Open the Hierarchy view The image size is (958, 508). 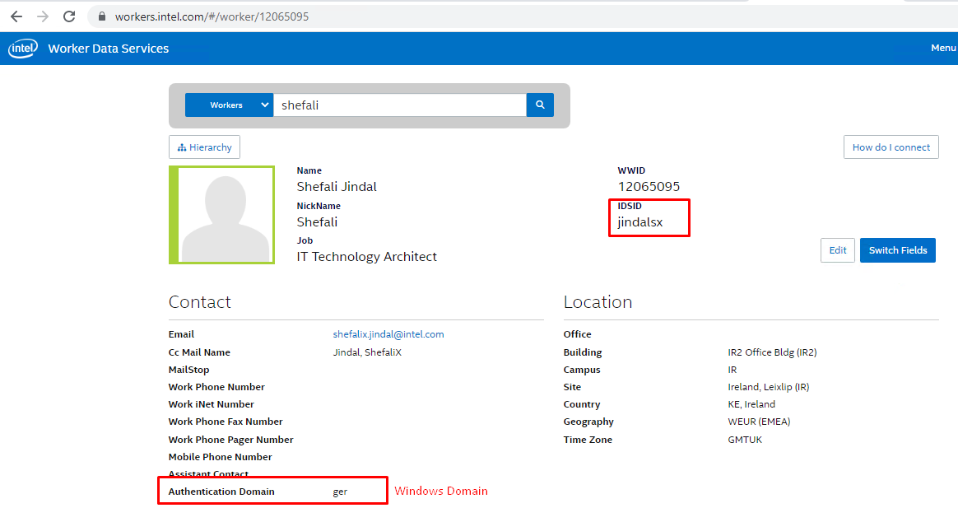coord(204,147)
